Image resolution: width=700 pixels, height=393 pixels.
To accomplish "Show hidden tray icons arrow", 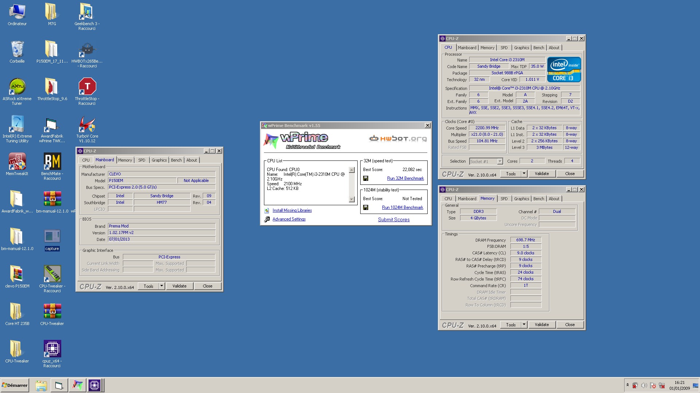I will tap(627, 385).
